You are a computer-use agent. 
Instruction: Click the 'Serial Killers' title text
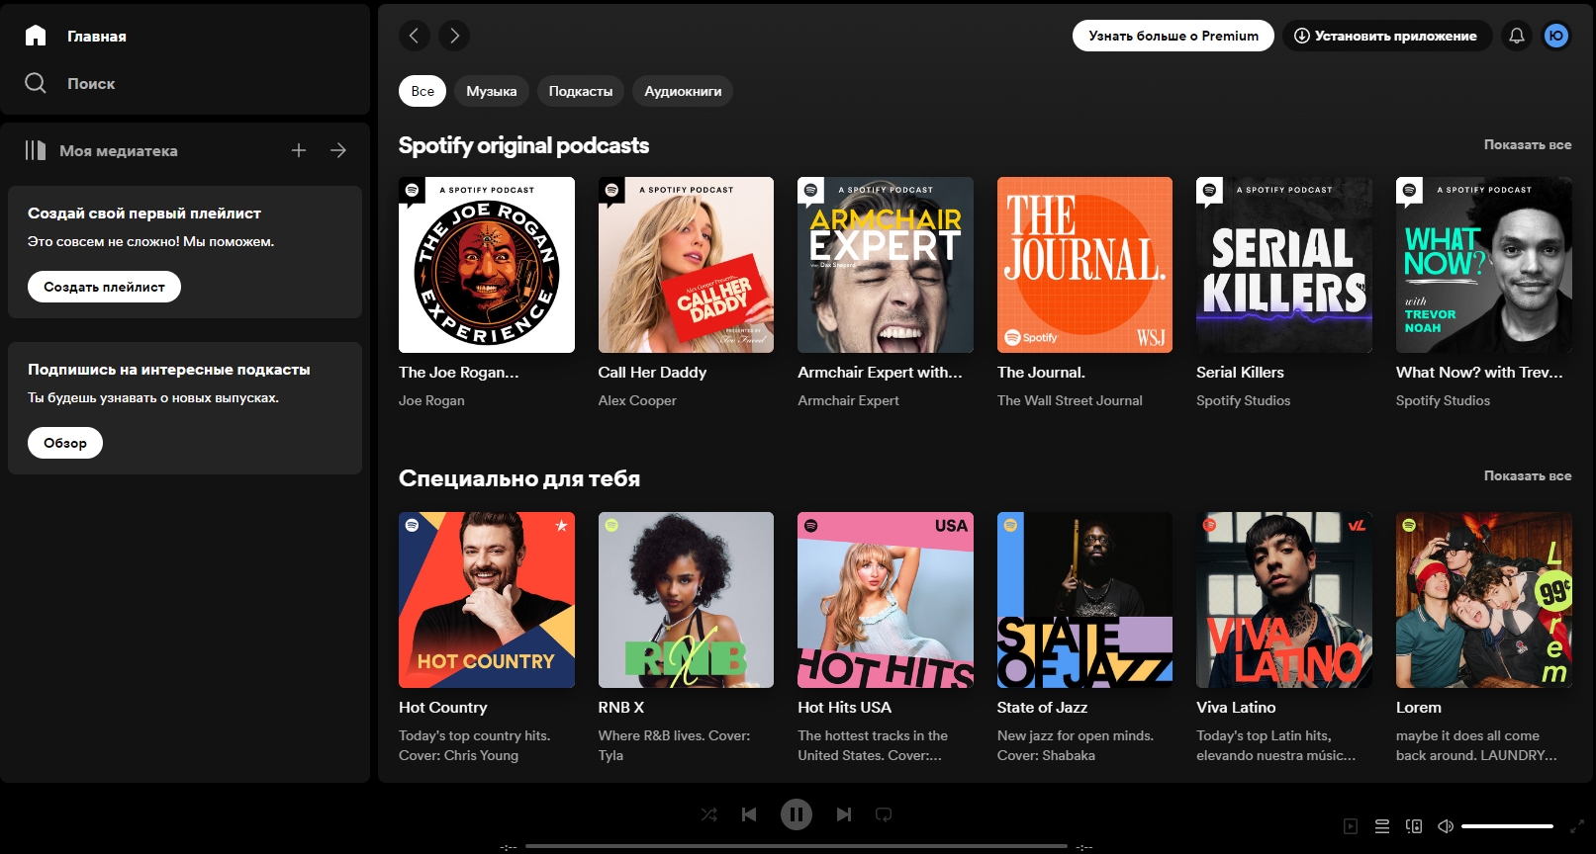point(1240,373)
